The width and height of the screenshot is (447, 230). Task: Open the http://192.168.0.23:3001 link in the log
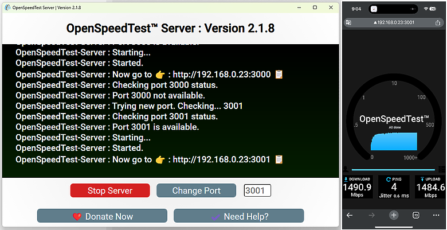[x=221, y=159]
